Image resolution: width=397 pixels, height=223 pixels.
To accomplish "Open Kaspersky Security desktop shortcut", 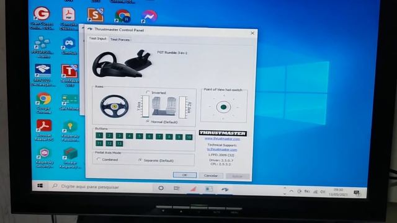I will coord(45,158).
